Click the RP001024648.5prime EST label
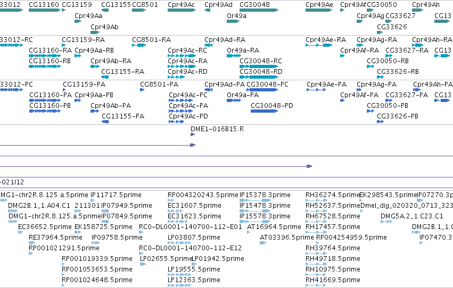The image size is (453, 288). pos(97,280)
